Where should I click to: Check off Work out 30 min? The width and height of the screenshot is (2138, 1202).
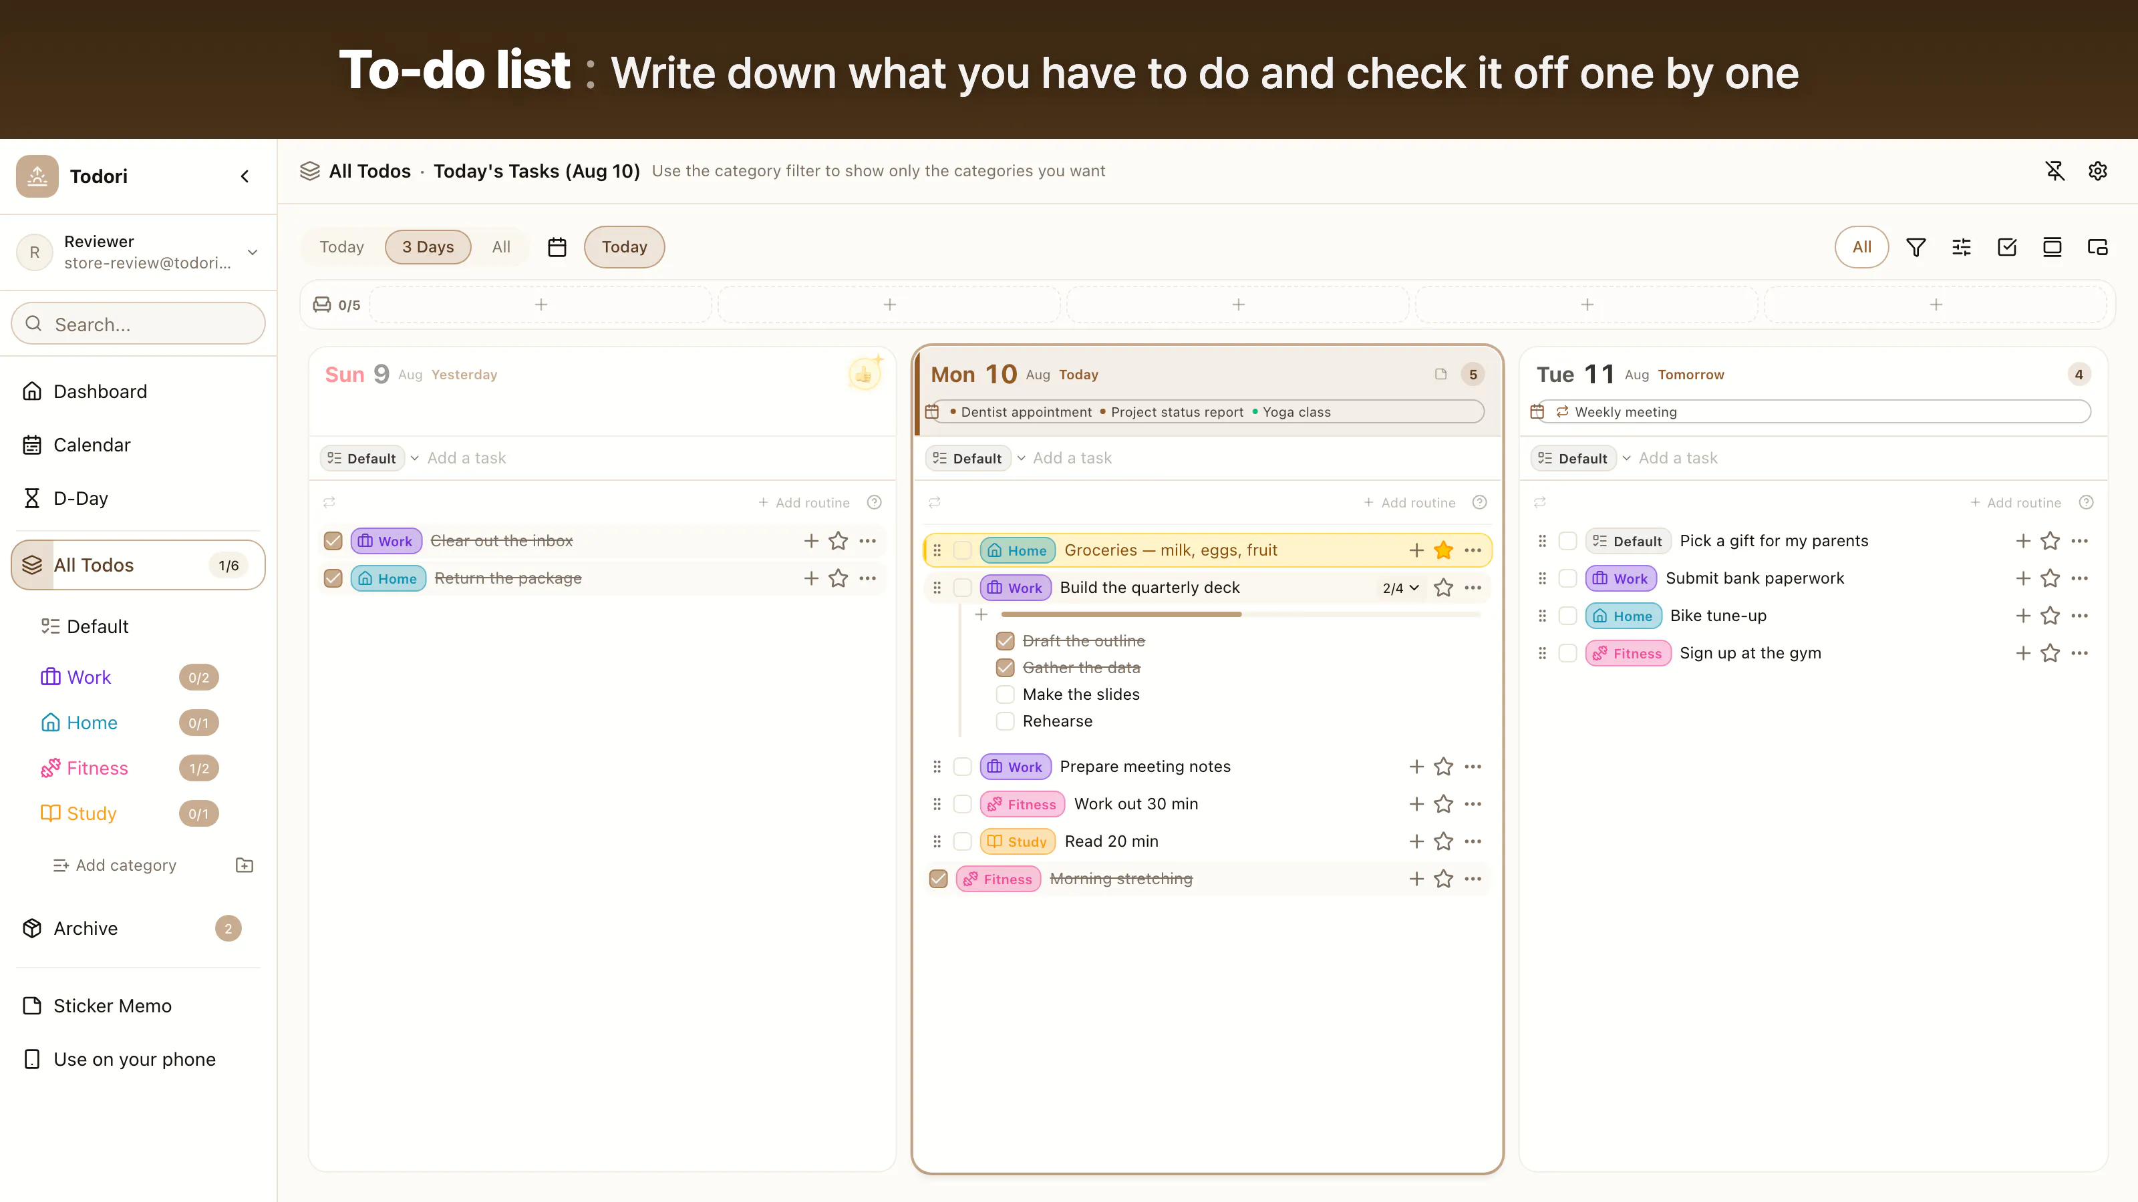point(962,804)
